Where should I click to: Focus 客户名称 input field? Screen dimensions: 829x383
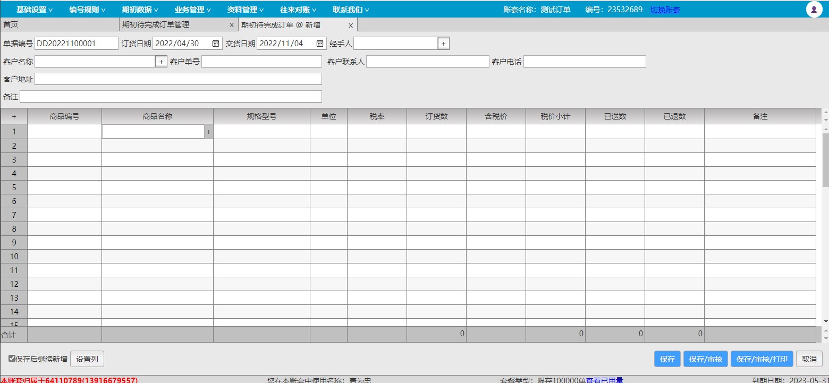point(95,62)
